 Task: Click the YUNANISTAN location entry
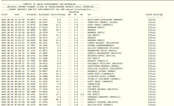[94, 84]
